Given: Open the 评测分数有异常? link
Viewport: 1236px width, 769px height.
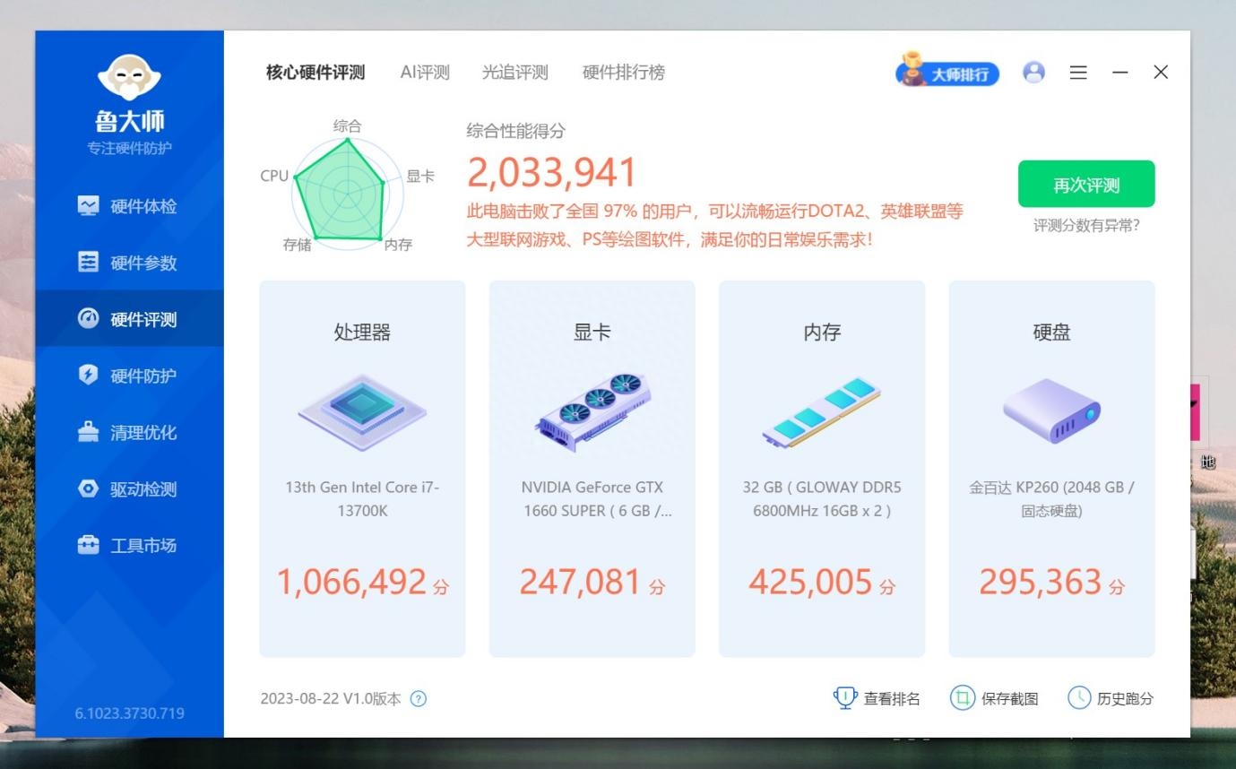Looking at the screenshot, I should [1086, 226].
